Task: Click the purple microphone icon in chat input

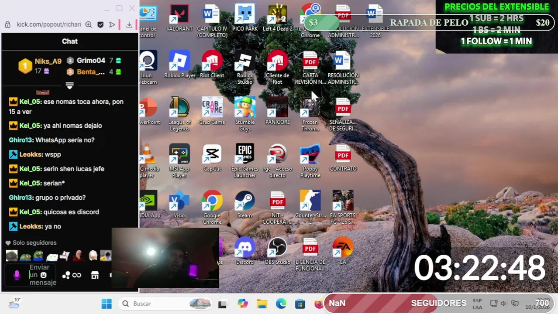Action: (x=17, y=275)
